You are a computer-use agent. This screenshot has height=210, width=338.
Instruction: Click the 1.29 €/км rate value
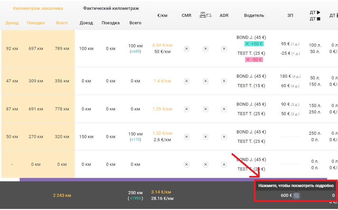pyautogui.click(x=162, y=109)
